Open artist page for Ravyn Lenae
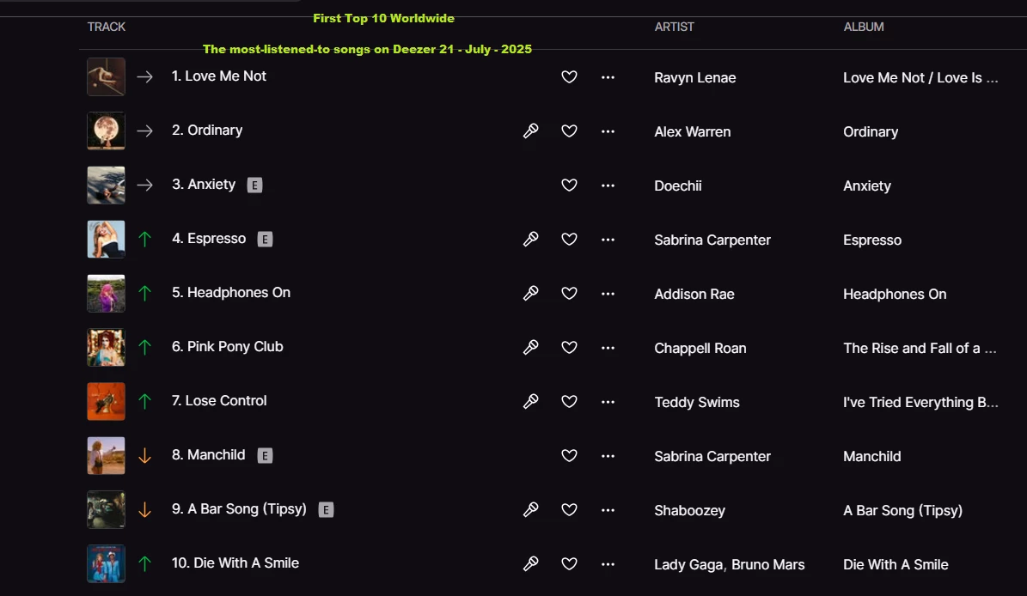 pos(694,77)
